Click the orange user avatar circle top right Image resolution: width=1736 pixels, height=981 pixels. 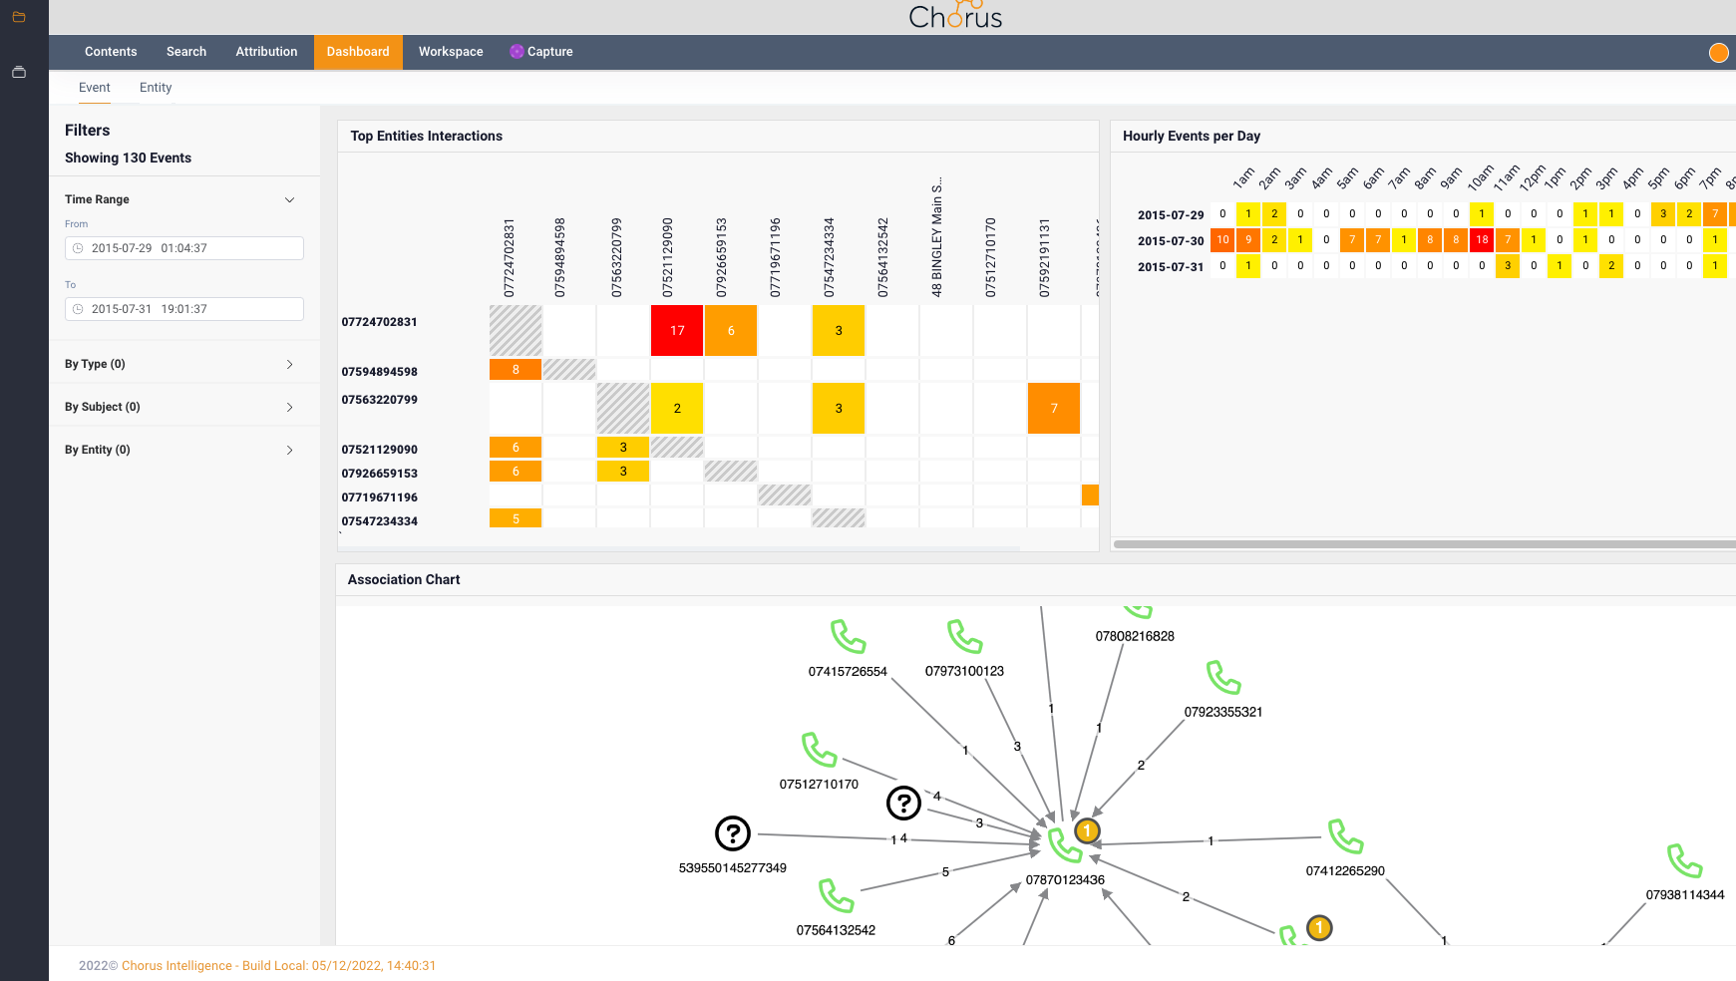click(1718, 52)
